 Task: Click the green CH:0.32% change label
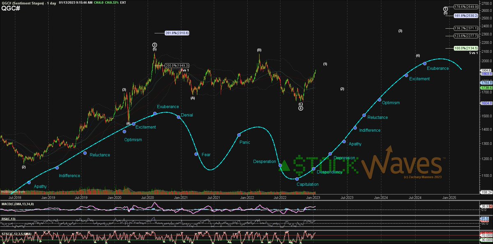112,3
